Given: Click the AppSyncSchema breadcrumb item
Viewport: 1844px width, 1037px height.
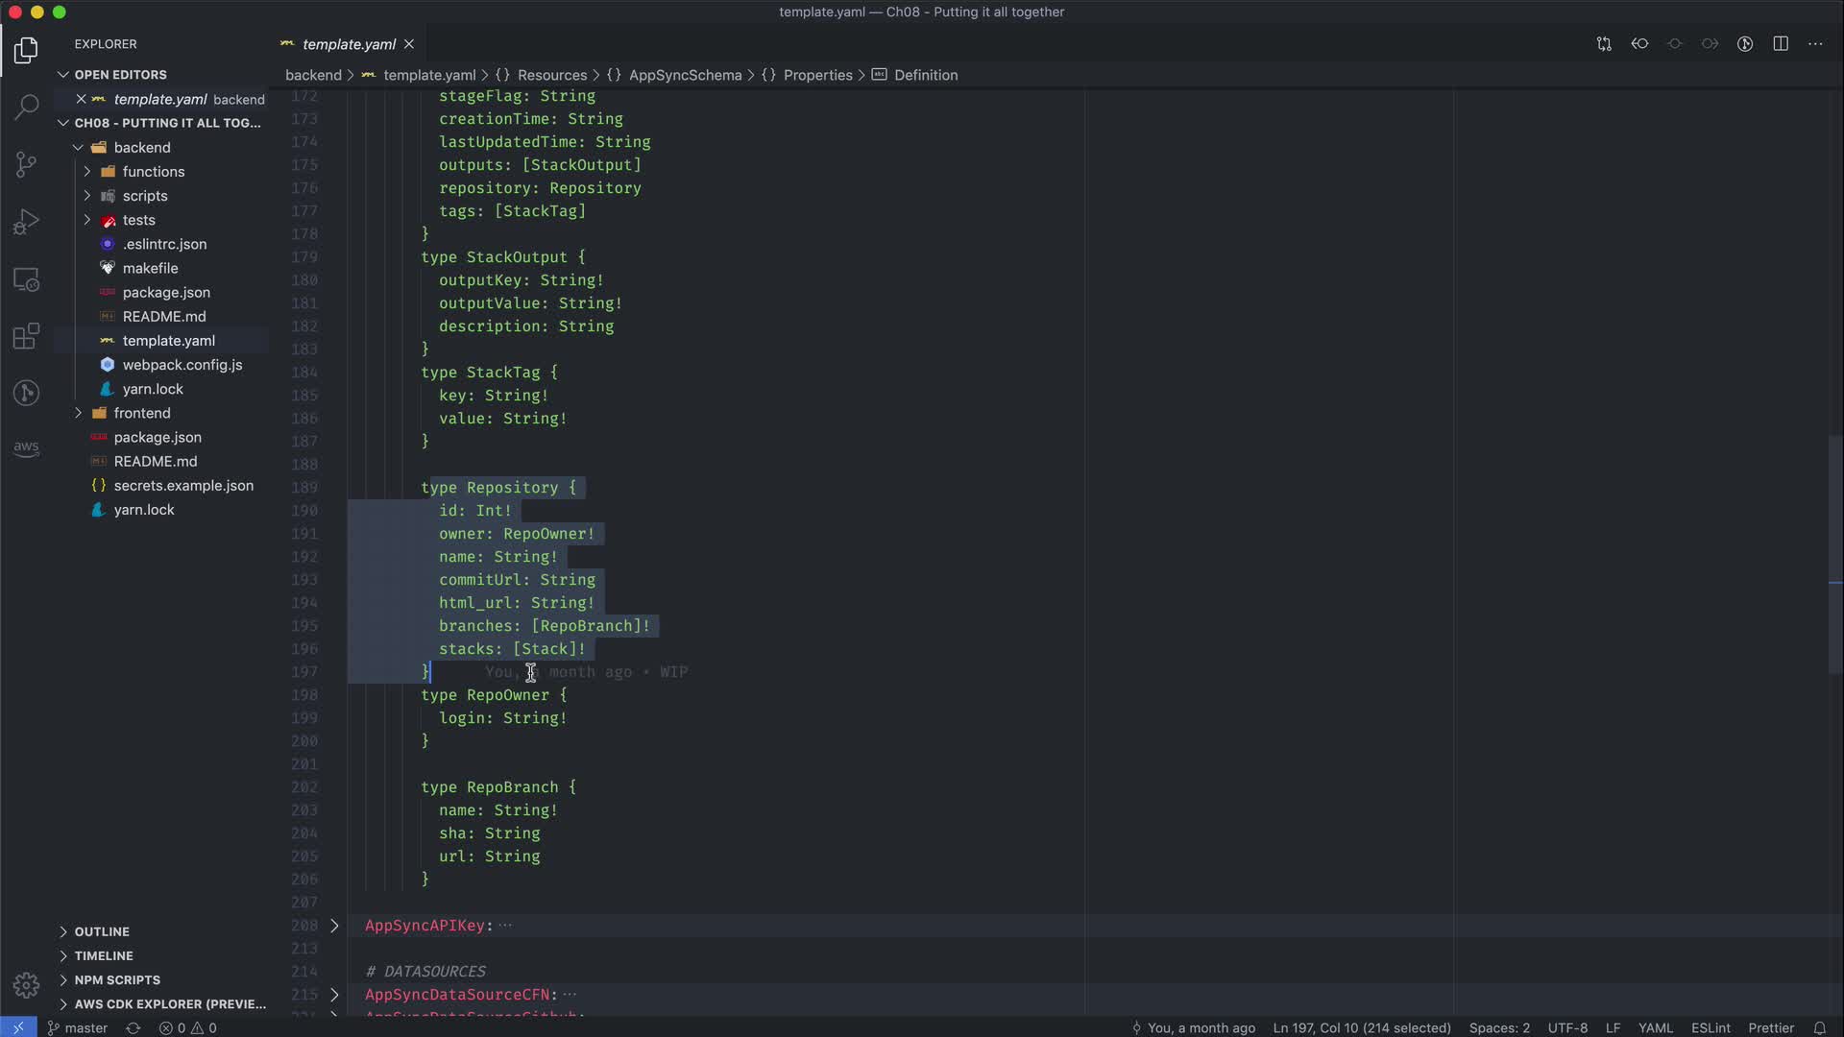Looking at the screenshot, I should (x=685, y=75).
